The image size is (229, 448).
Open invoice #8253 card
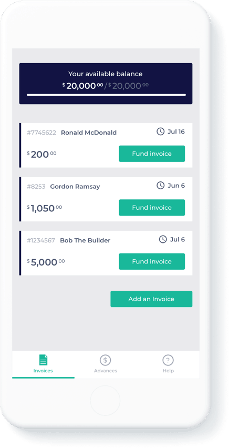tap(106, 199)
